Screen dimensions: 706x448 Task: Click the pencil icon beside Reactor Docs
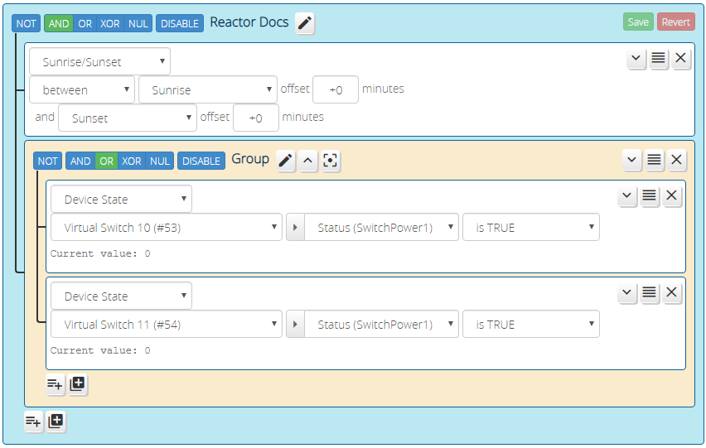[305, 23]
